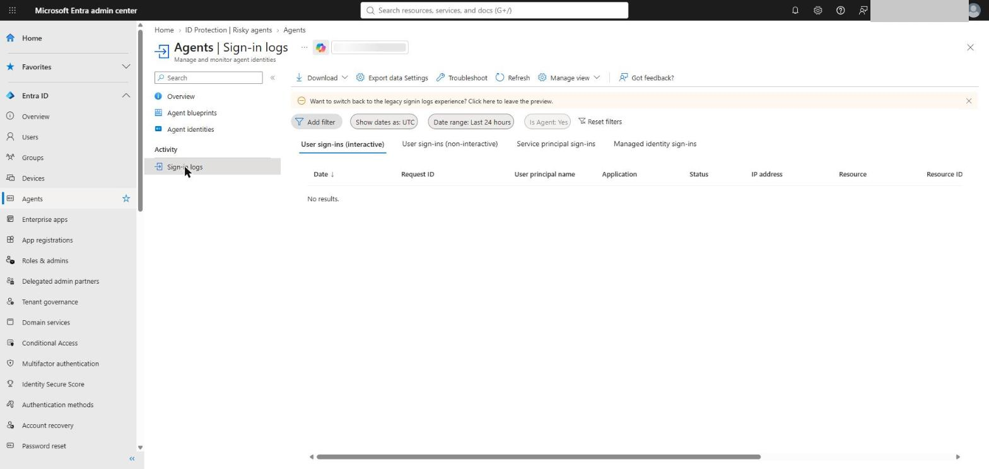The width and height of the screenshot is (989, 469).
Task: Switch to Service principal sign-ins tab
Action: (556, 144)
